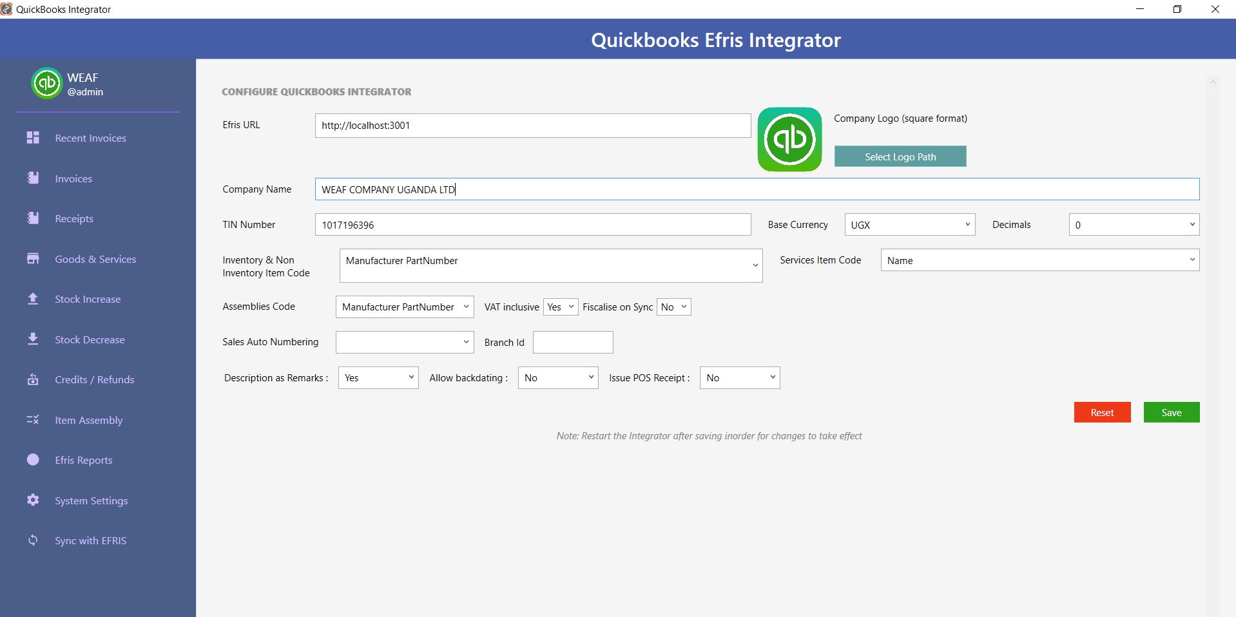Open the Base Currency UGX dropdown

tap(909, 225)
